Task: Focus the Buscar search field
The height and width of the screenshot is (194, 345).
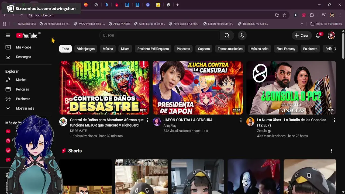Action: coord(160,35)
